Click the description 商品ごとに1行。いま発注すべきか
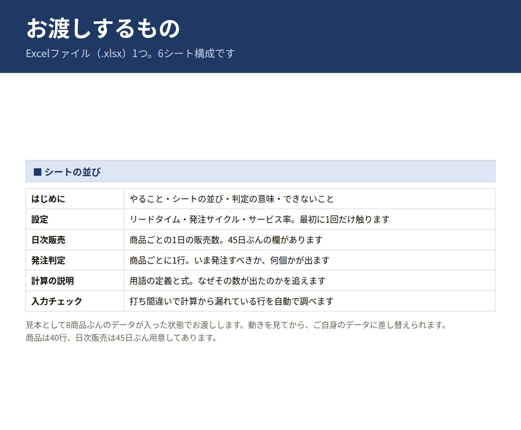This screenshot has height=430, width=521. click(x=230, y=261)
